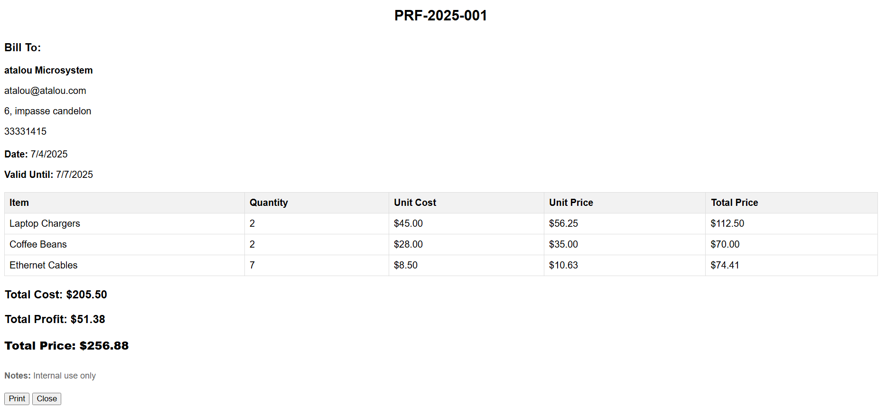Image resolution: width=886 pixels, height=416 pixels.
Task: Click the Item column header
Action: 19,203
